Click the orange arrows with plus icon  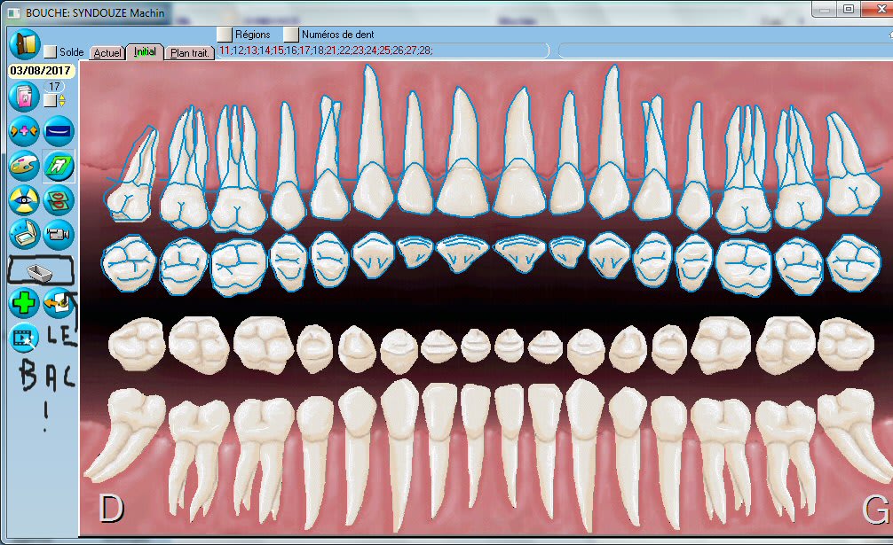click(x=24, y=131)
